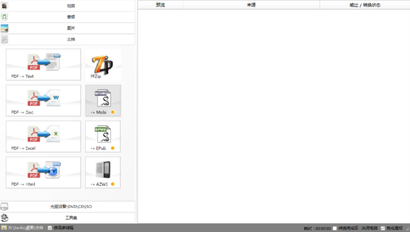The height and width of the screenshot is (232, 410).
Task: Choose the -> AZW3 ebook conversion tile
Action: coord(103,173)
